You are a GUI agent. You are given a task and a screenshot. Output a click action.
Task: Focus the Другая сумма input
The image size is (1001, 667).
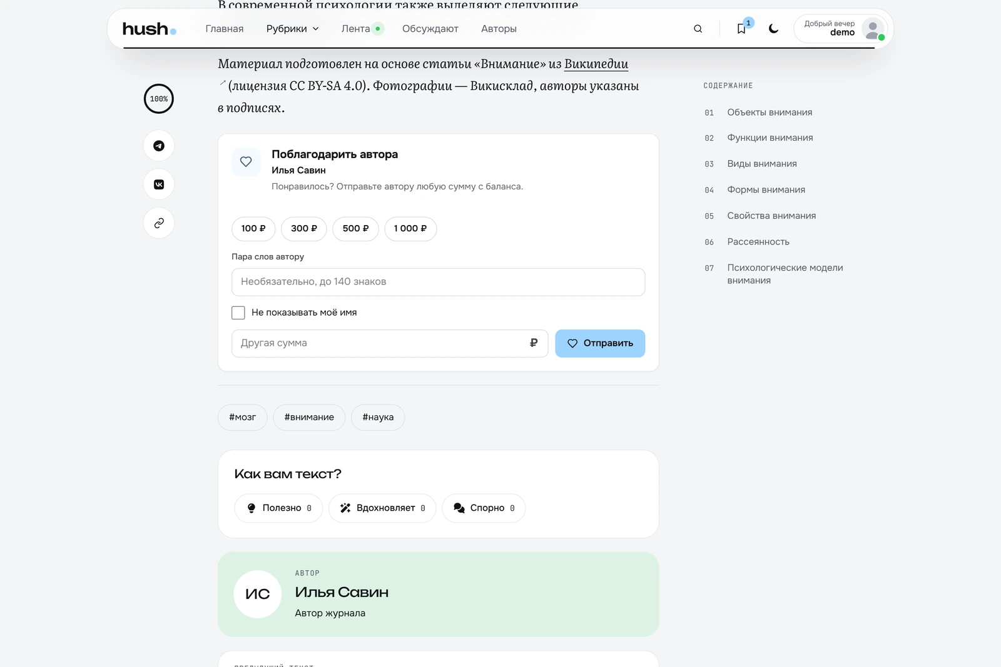pyautogui.click(x=390, y=343)
